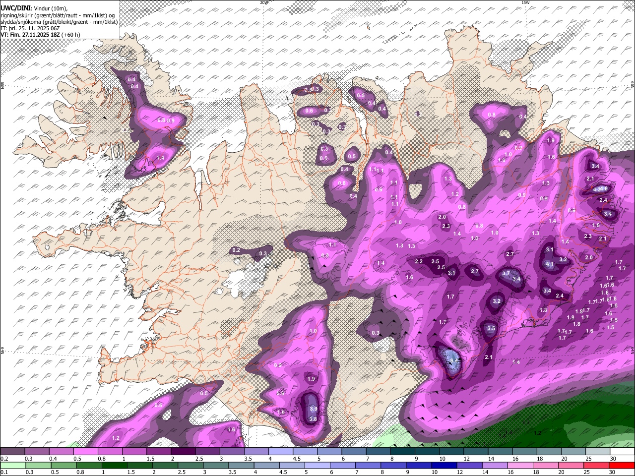Screen dimensions: 635x476
Task: Click the 4.1 value on the map
Action: tap(549, 264)
